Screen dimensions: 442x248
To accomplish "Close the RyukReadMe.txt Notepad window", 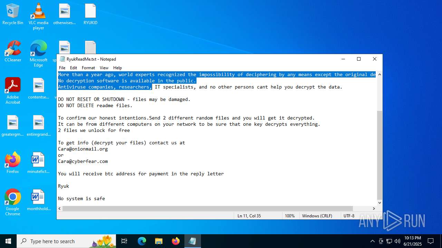I will 374,59.
